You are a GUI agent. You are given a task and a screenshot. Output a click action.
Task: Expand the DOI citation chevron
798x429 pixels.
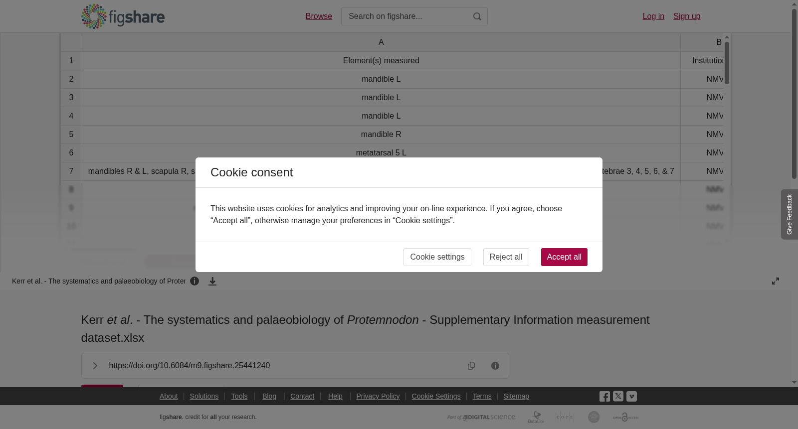click(x=95, y=366)
